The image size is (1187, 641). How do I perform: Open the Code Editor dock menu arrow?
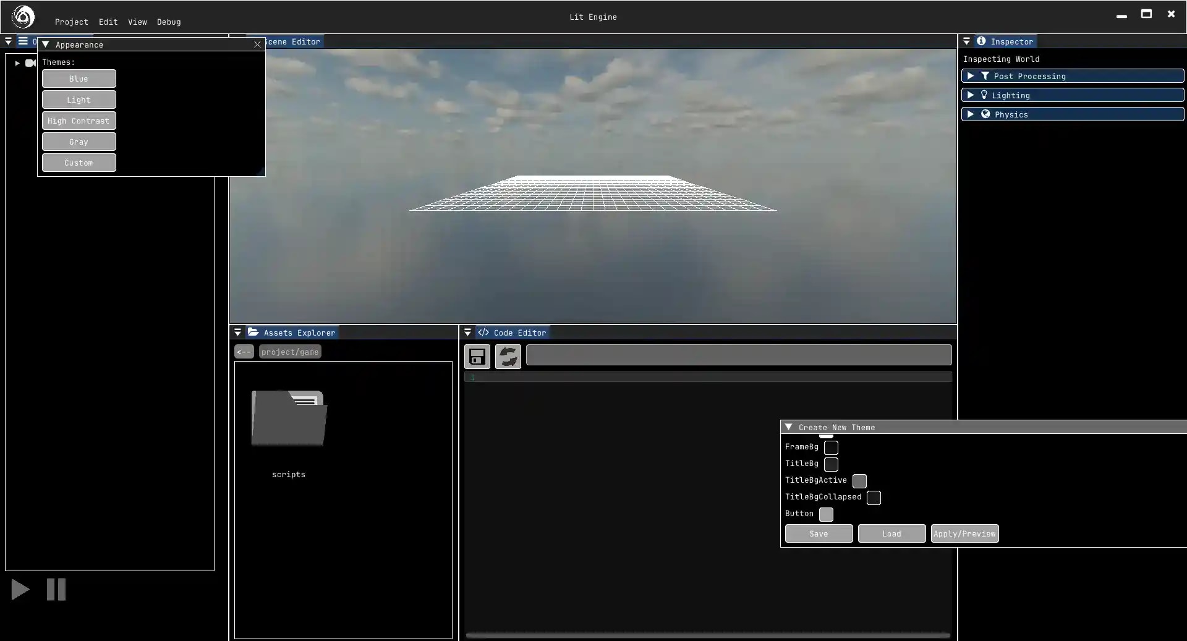click(467, 333)
